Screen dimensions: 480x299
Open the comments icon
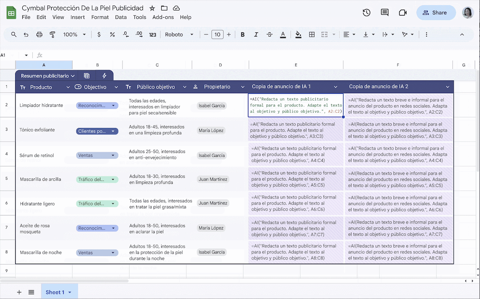coord(385,13)
